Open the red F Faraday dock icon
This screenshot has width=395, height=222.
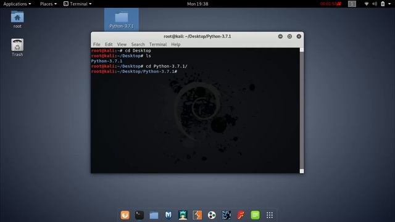pos(241,215)
